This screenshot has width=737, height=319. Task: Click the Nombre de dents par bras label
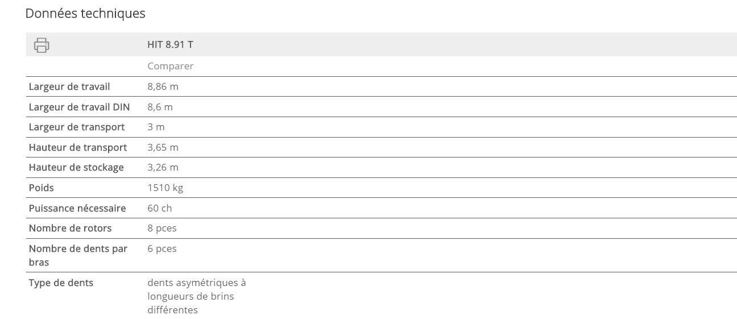[78, 255]
